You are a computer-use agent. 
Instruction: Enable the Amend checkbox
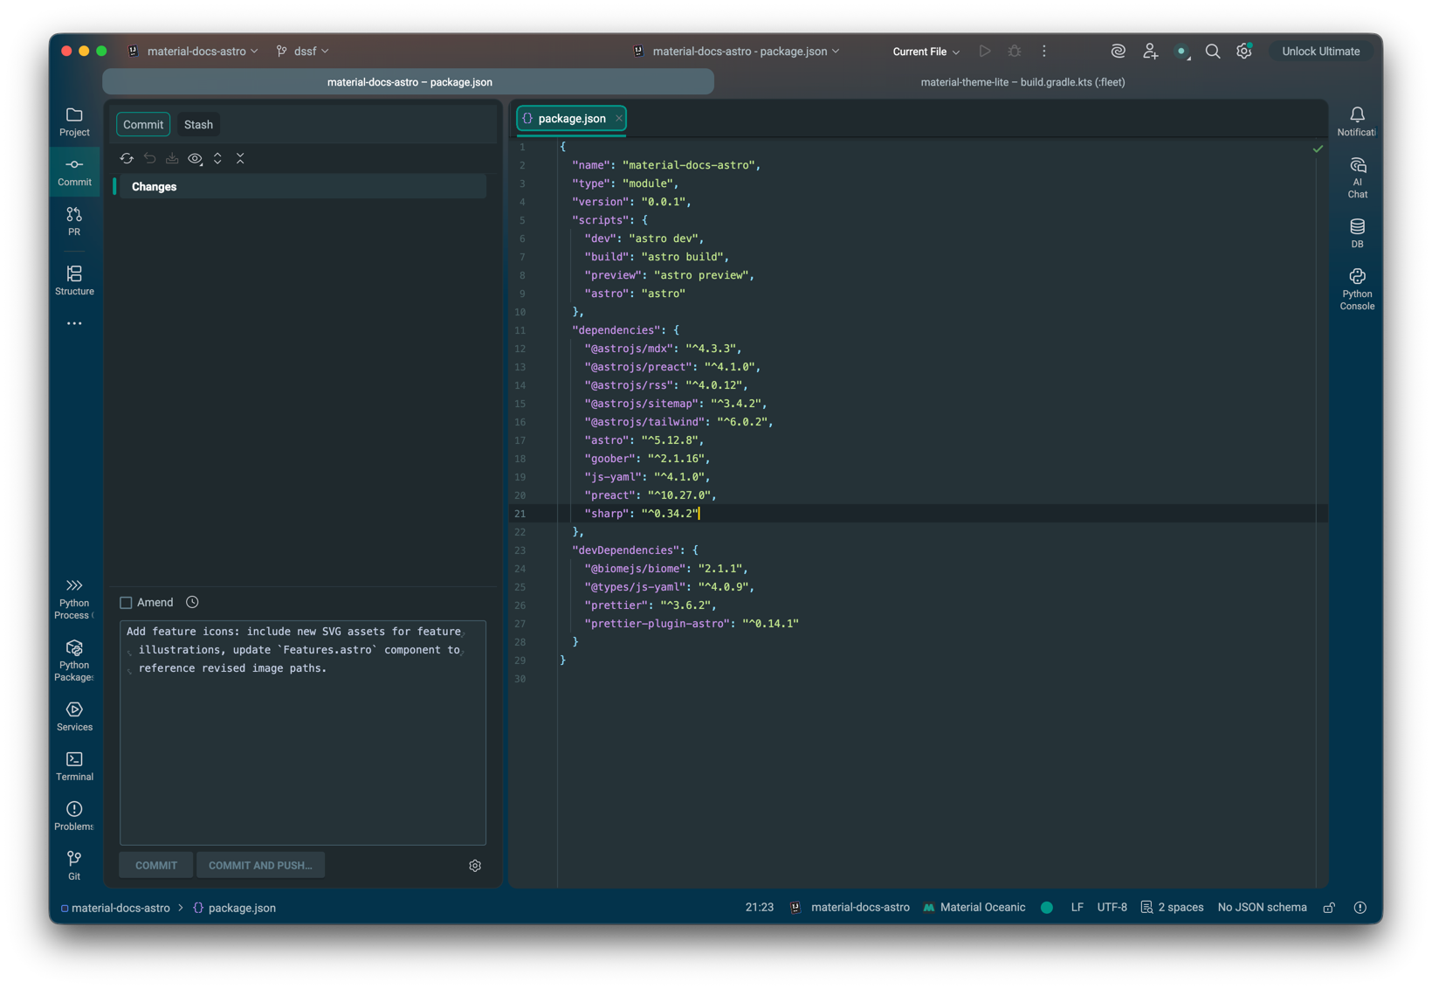[126, 603]
